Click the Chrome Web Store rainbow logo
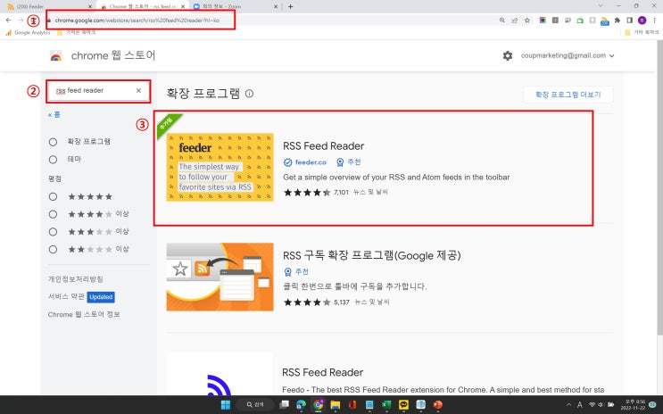 coord(56,56)
